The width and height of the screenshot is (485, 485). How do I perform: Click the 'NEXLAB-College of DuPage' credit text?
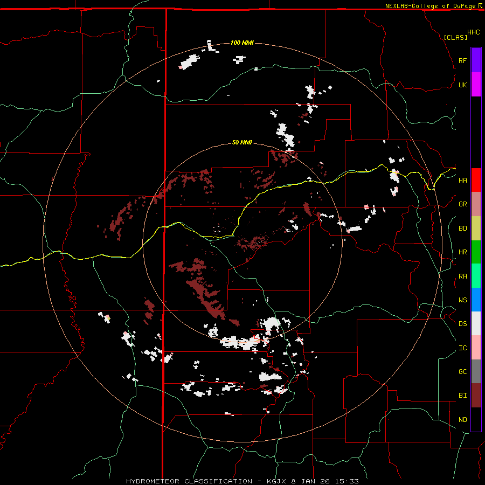pos(430,6)
